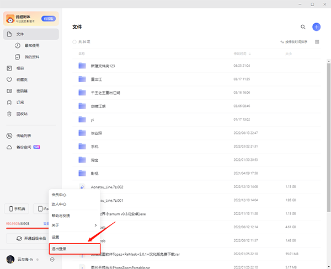Open the search magnifier icon
This screenshot has width=331, height=269.
click(x=303, y=27)
